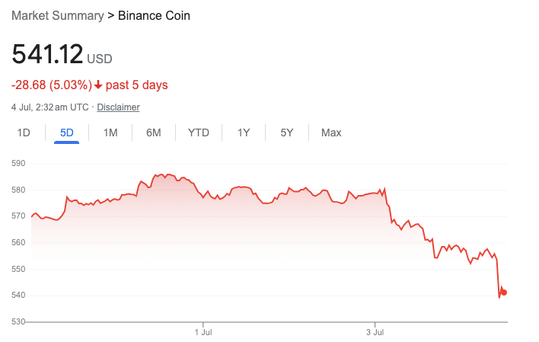Screen dimensions: 539x342
Task: Click the 3 Jul axis marker
Action: (x=375, y=333)
